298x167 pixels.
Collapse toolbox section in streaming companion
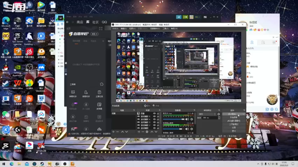102,84
